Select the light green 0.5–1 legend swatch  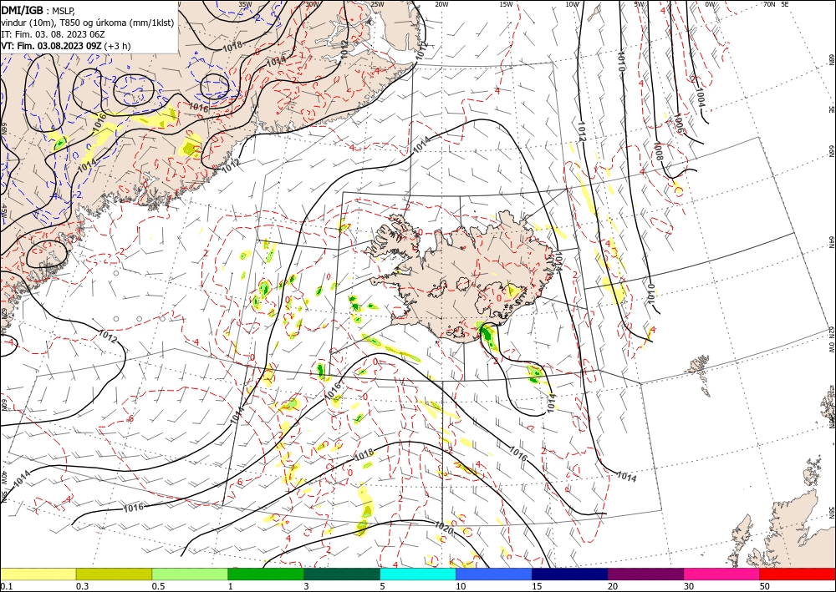[x=190, y=574]
